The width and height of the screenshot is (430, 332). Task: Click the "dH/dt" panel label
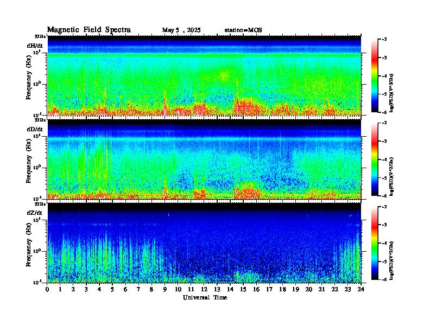tap(35, 46)
